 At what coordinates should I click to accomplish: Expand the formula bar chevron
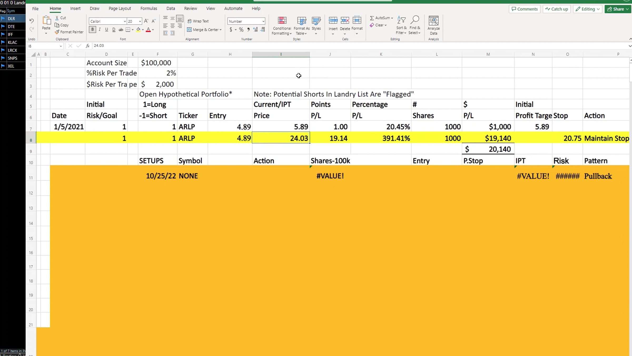point(630,46)
